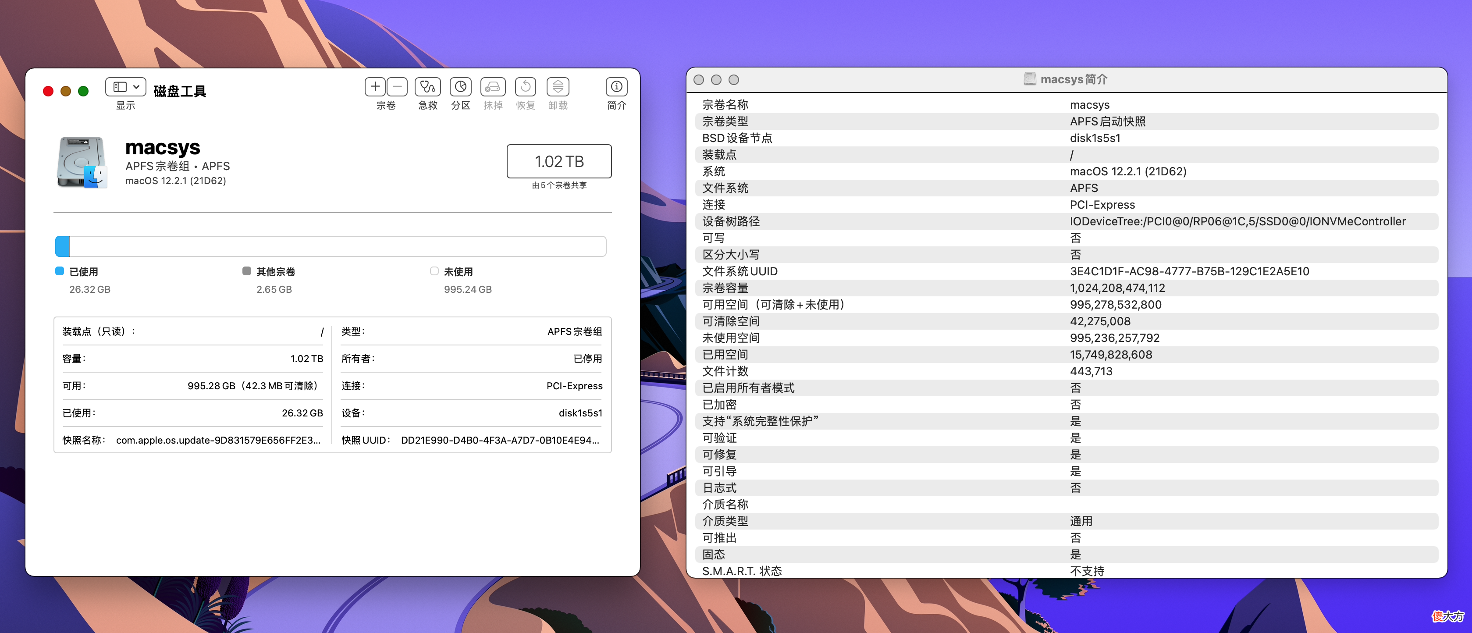Run First Aid stethoscope icon
This screenshot has width=1472, height=633.
tap(427, 87)
